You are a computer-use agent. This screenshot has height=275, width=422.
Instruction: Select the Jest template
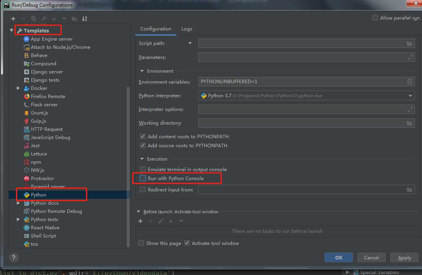pos(32,145)
